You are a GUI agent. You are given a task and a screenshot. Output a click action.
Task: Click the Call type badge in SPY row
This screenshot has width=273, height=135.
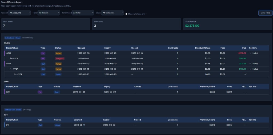pos(40,125)
